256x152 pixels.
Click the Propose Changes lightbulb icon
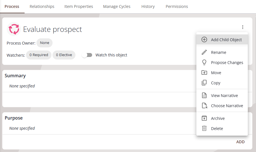point(204,63)
